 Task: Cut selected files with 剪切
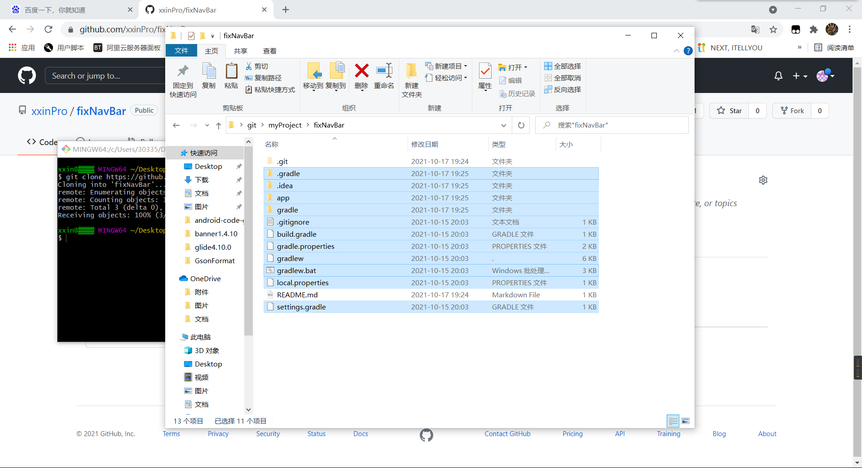[x=257, y=66]
